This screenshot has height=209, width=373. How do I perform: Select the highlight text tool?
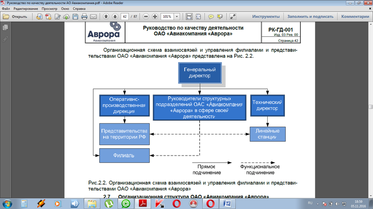tap(220, 17)
